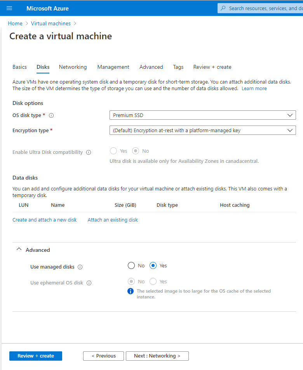
Task: Collapse the Advanced section chevron
Action: 19,250
